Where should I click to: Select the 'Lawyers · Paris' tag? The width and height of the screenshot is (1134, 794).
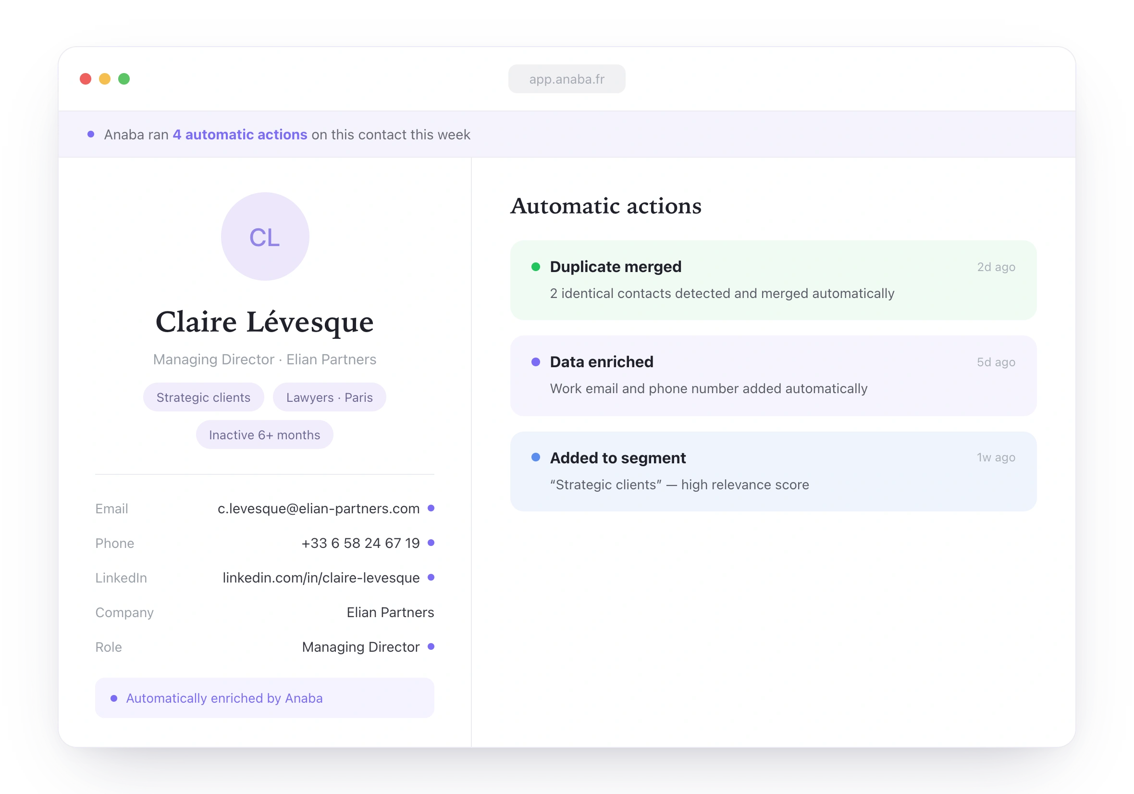(x=330, y=397)
